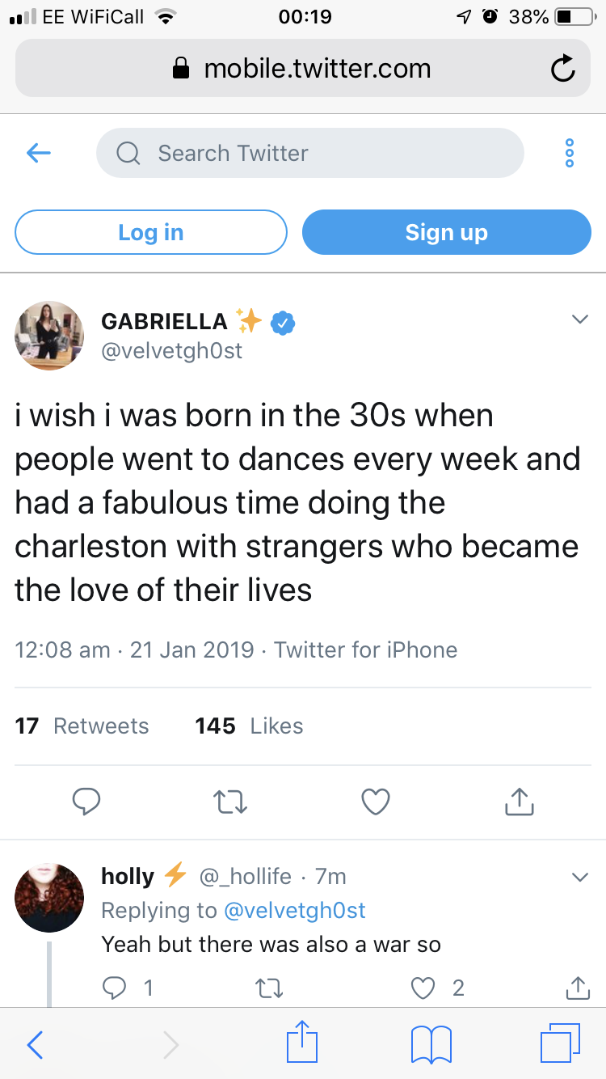Expand the chevron menu on holly's reply
This screenshot has height=1079, width=606.
pyautogui.click(x=579, y=877)
